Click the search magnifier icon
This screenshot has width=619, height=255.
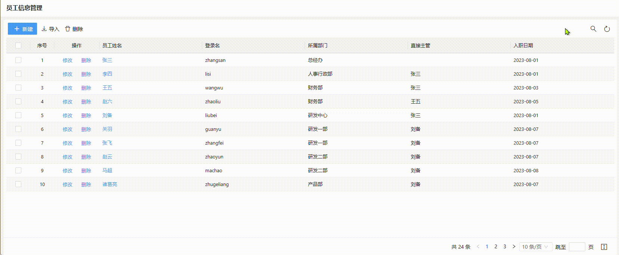tap(593, 29)
